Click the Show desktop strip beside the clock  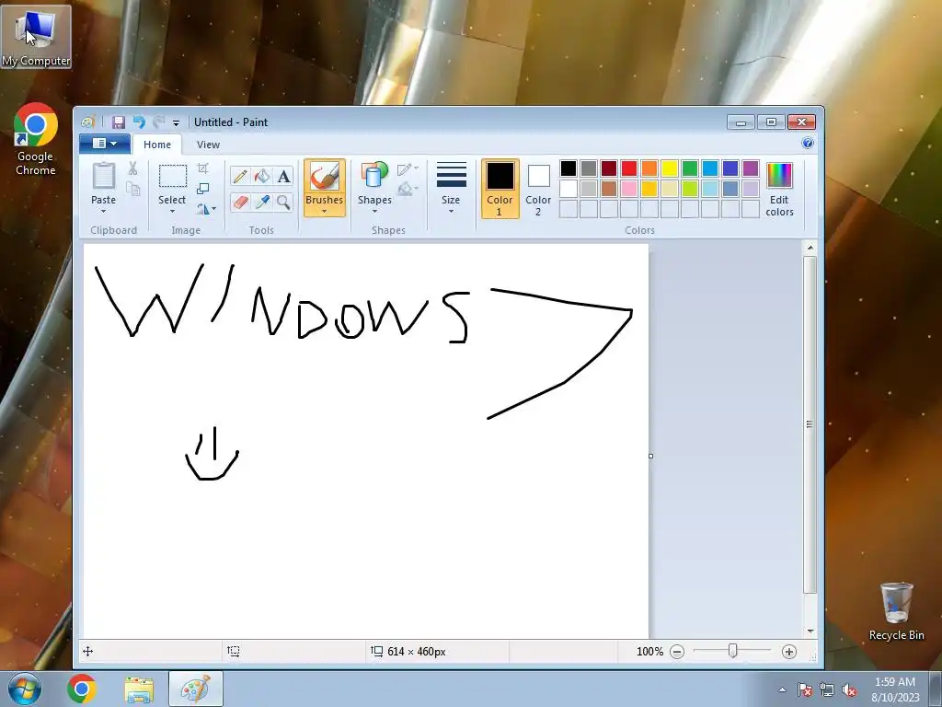(x=936, y=689)
